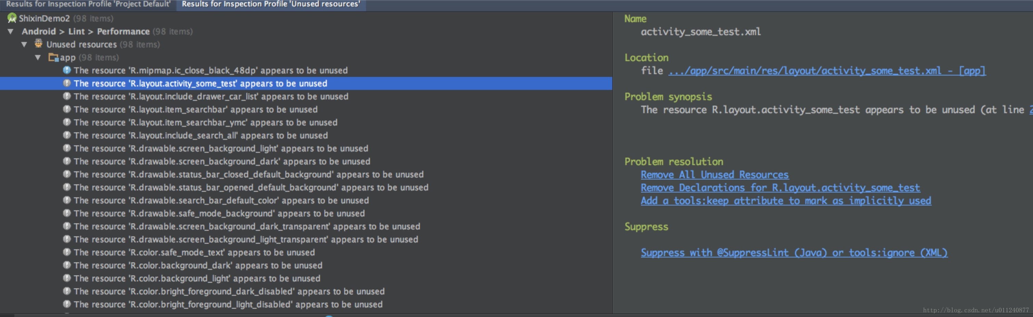Viewport: 1033px width, 317px height.
Task: Click Suppress with @SuppressLint or tools:ignore link
Action: click(x=794, y=252)
